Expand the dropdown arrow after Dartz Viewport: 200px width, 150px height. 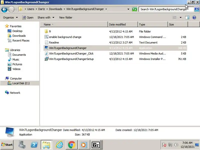(47, 9)
